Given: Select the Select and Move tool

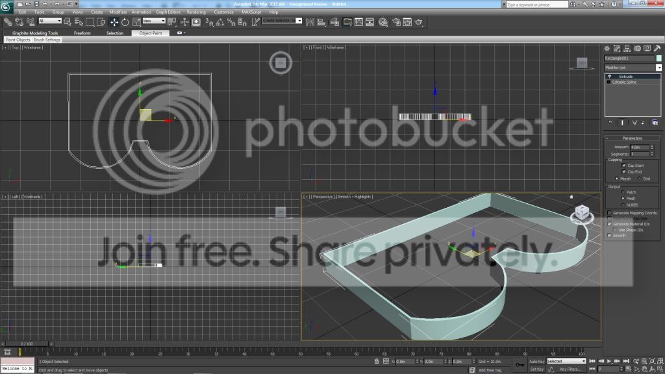Looking at the screenshot, I should coord(114,22).
